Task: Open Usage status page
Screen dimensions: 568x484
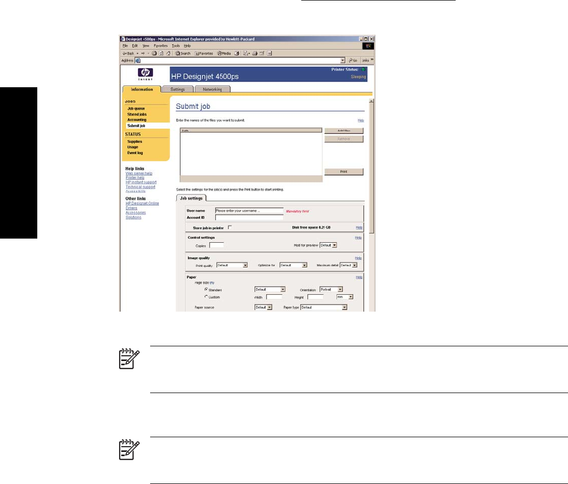Action: pos(133,147)
